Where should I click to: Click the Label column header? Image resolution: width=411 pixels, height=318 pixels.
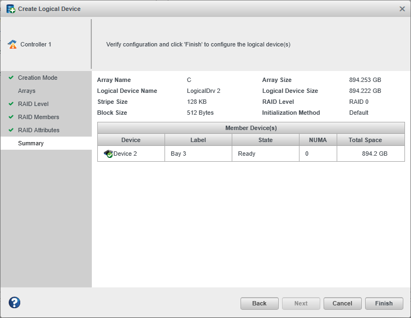coord(198,140)
